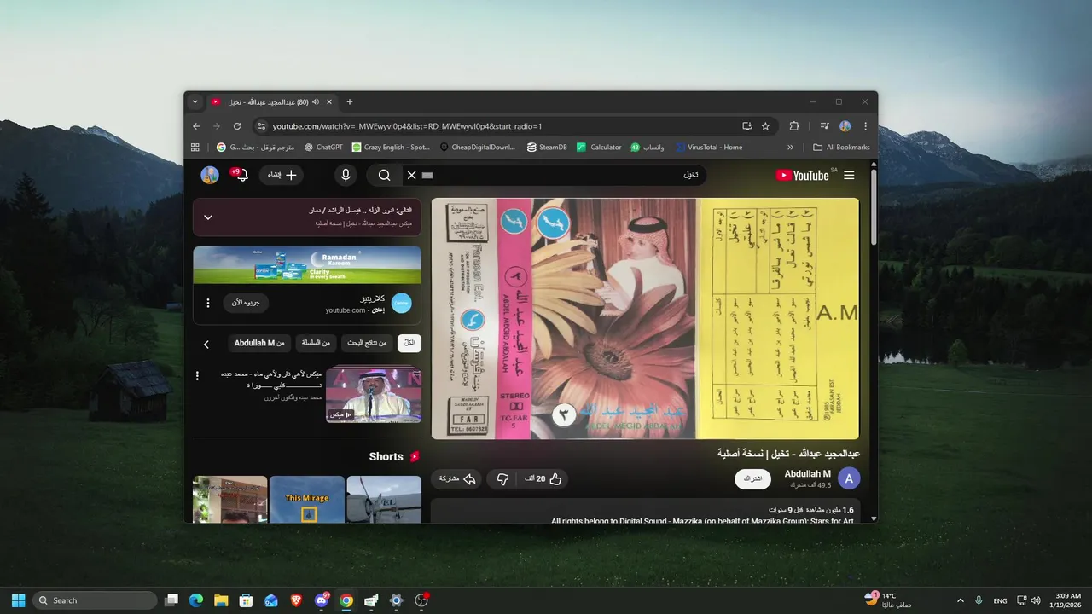Open the Ramadan Kareem ad banner
Viewport: 1092px width, 614px height.
(x=307, y=265)
